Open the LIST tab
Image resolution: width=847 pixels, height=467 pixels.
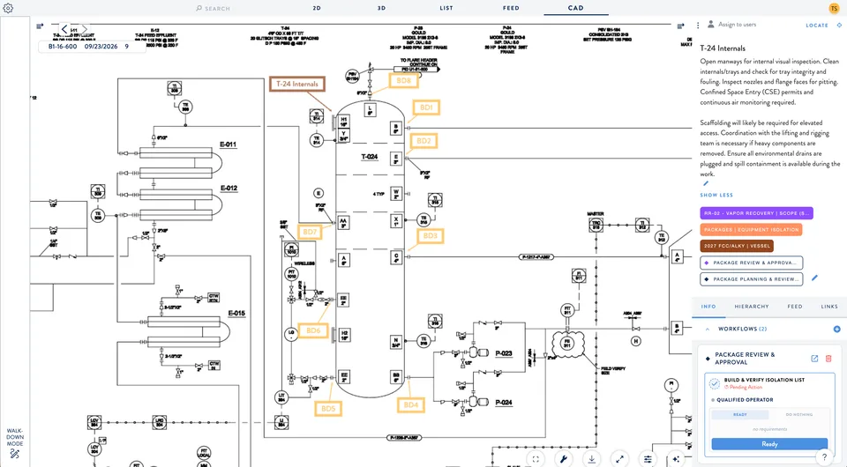(x=446, y=8)
